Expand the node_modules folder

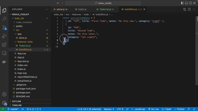point(24,22)
